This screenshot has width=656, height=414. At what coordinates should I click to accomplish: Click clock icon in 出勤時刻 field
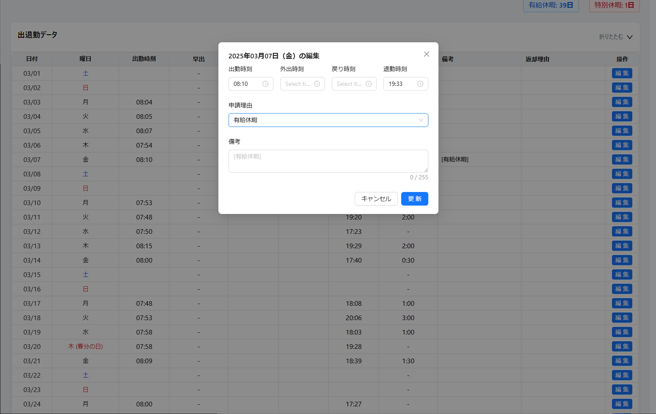265,84
